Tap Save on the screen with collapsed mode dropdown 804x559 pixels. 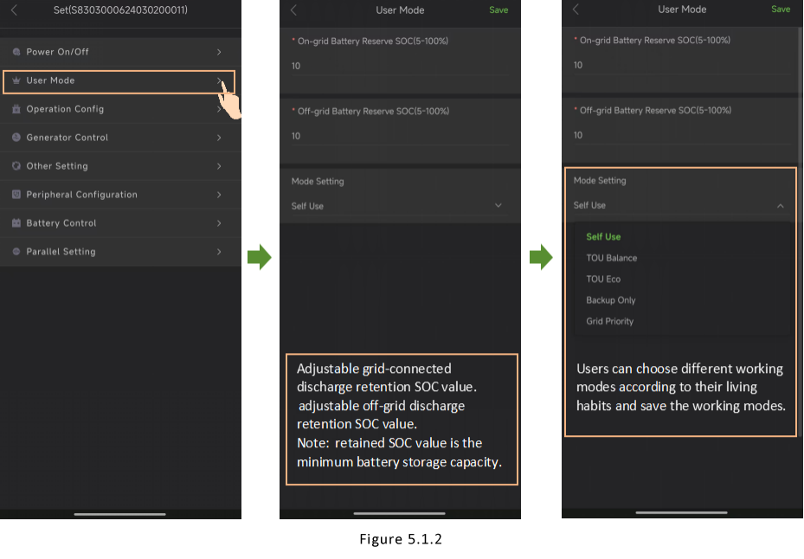[x=498, y=10]
